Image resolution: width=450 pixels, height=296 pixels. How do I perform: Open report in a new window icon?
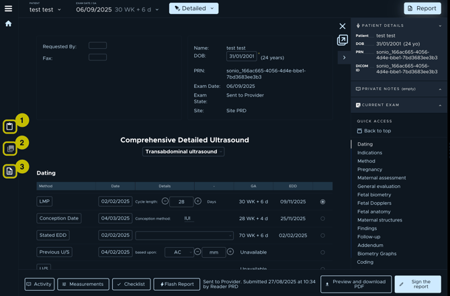(x=343, y=40)
